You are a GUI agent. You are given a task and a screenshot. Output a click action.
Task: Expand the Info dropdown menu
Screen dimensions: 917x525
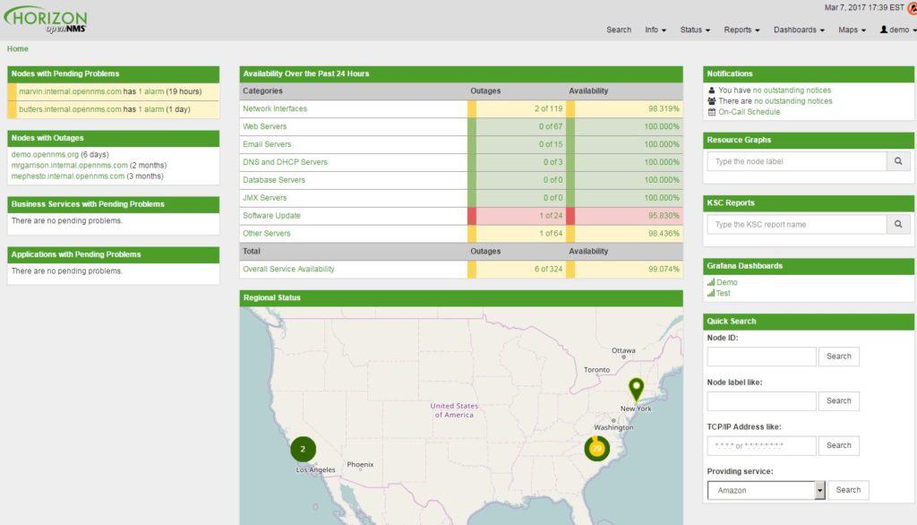655,30
